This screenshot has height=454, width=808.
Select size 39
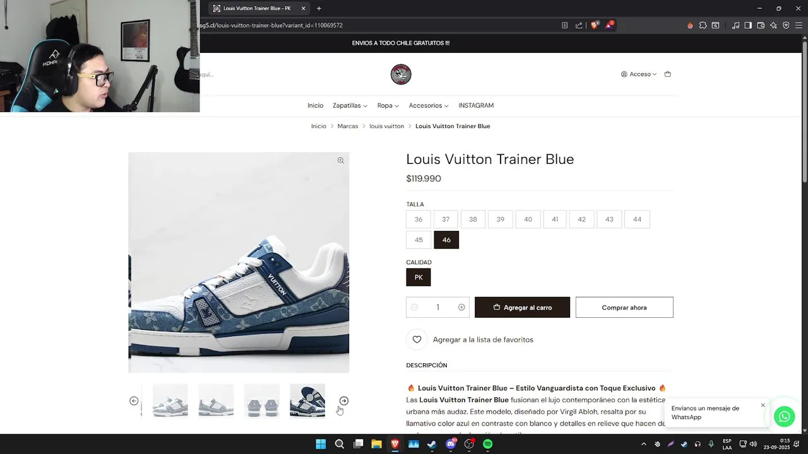tap(501, 219)
